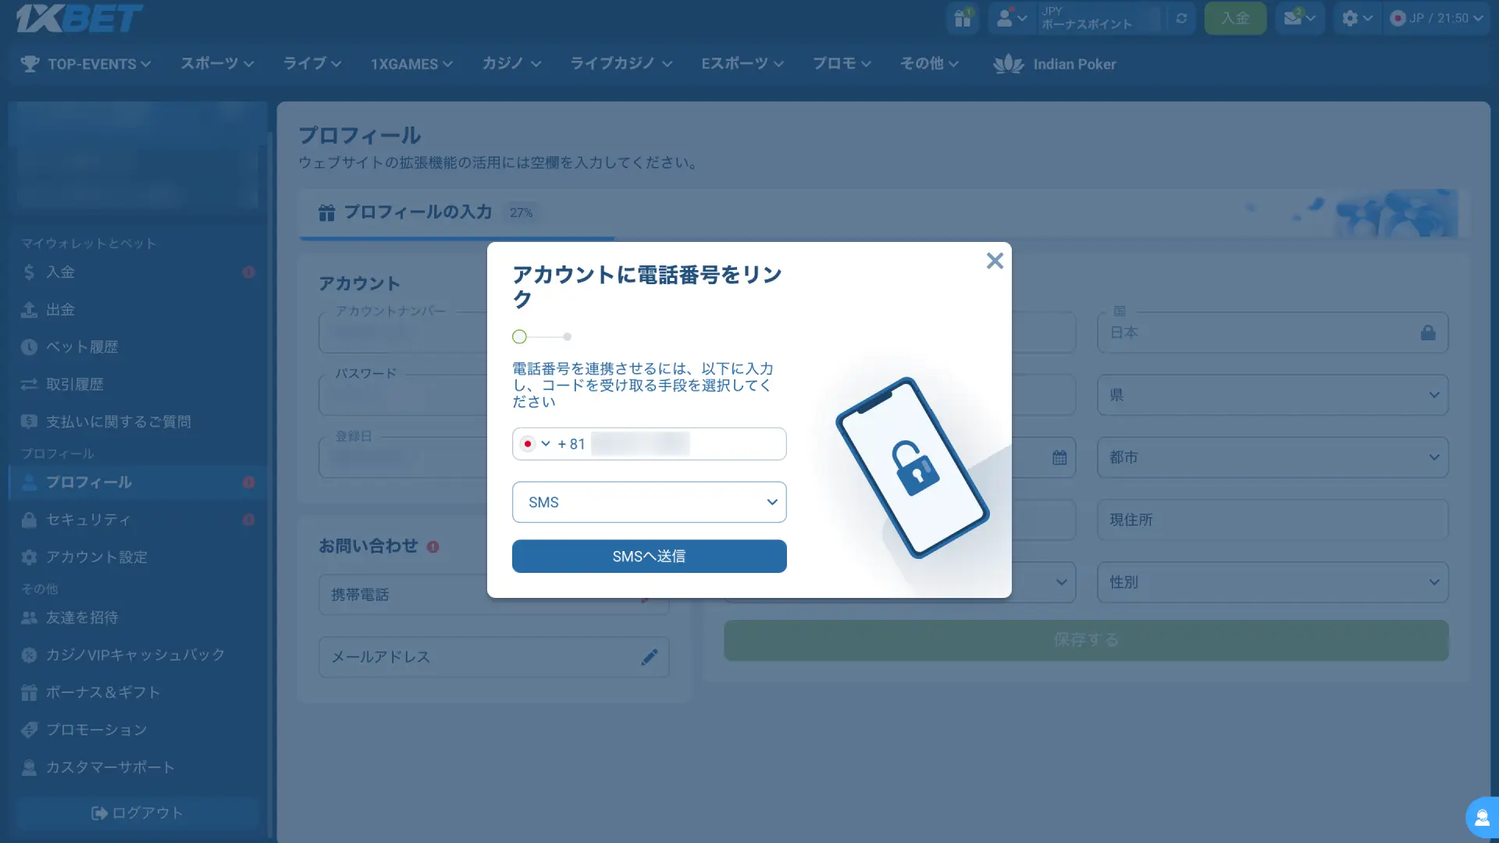Click the gift icon beside ボーナス&ギフト

(x=29, y=692)
